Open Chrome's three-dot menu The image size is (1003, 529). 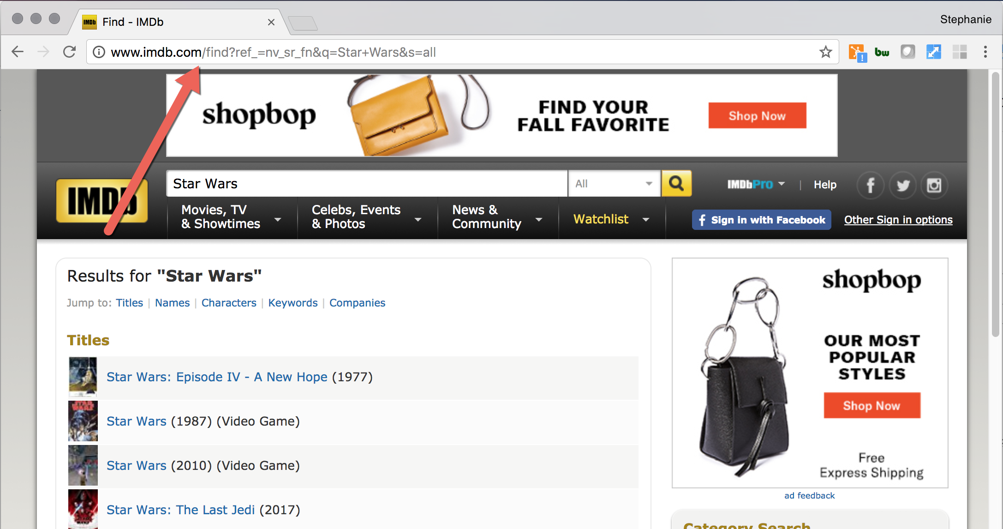[985, 52]
